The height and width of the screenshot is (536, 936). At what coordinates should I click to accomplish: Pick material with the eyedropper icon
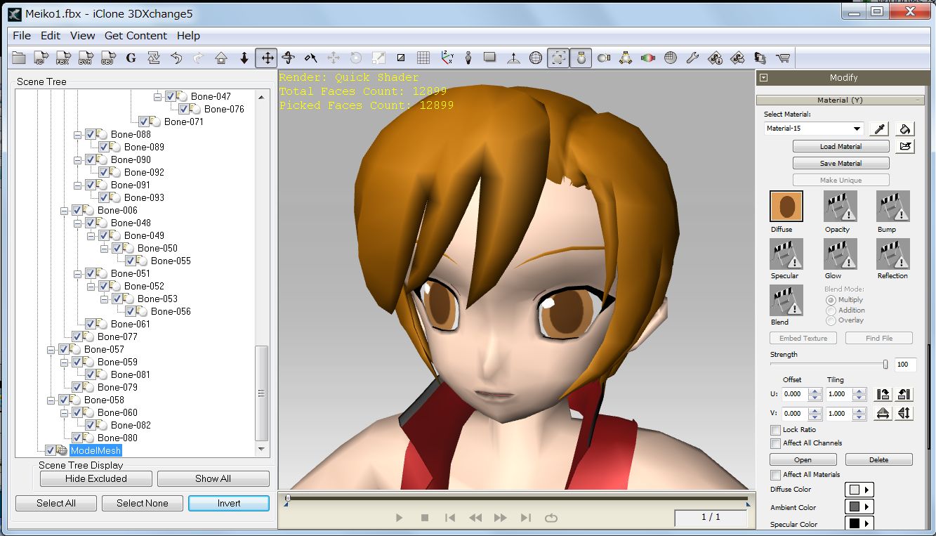[878, 129]
